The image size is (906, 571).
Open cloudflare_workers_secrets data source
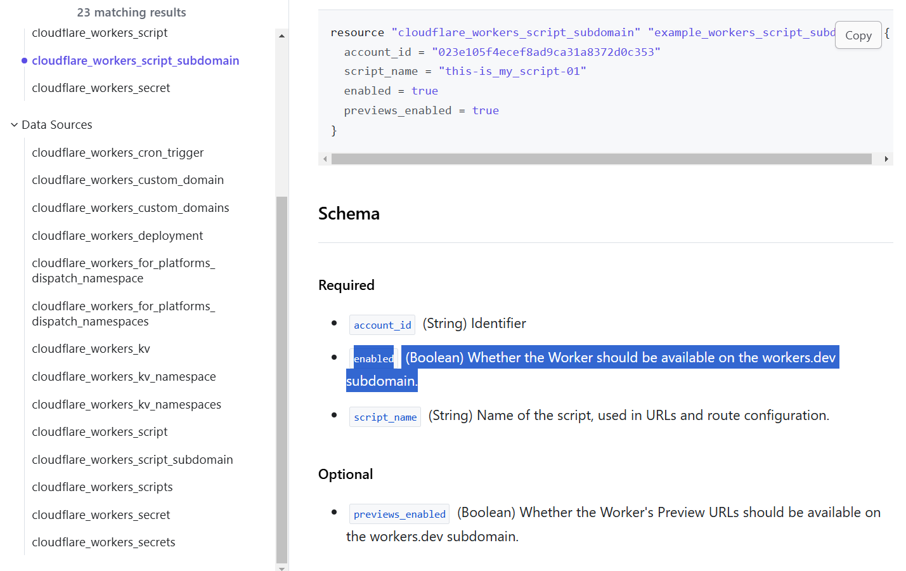click(x=103, y=542)
